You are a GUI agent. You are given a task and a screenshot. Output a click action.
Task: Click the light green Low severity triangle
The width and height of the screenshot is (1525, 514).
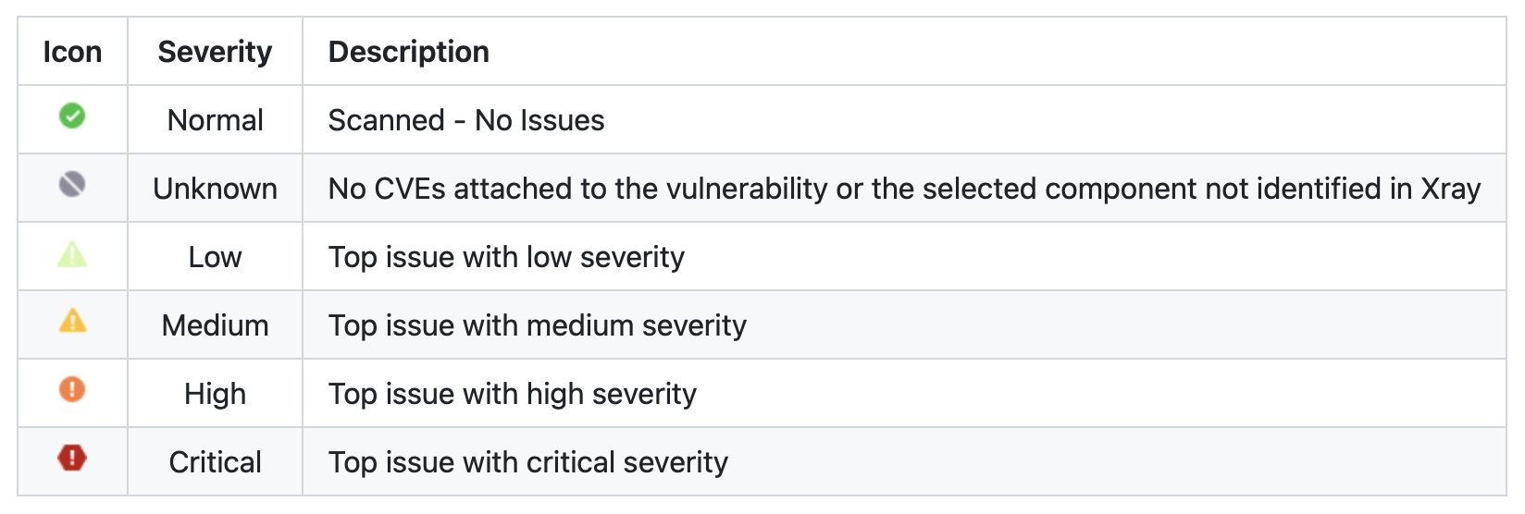[72, 254]
